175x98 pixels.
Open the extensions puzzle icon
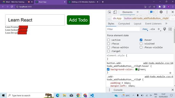point(160,7)
